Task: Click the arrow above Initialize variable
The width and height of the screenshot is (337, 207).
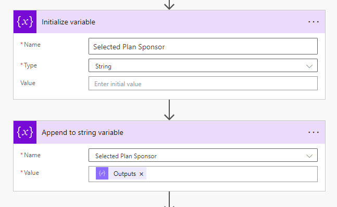Action: (169, 5)
